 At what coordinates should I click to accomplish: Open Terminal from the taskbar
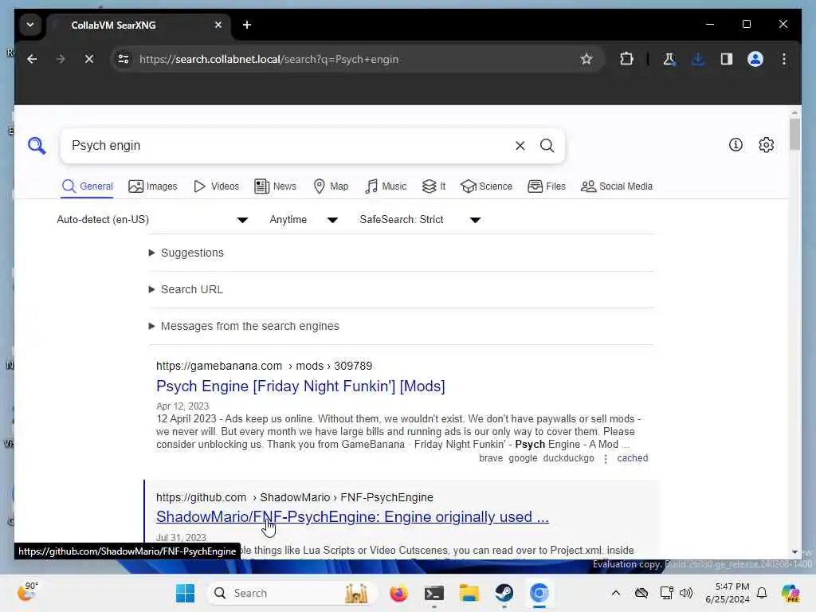pos(433,593)
